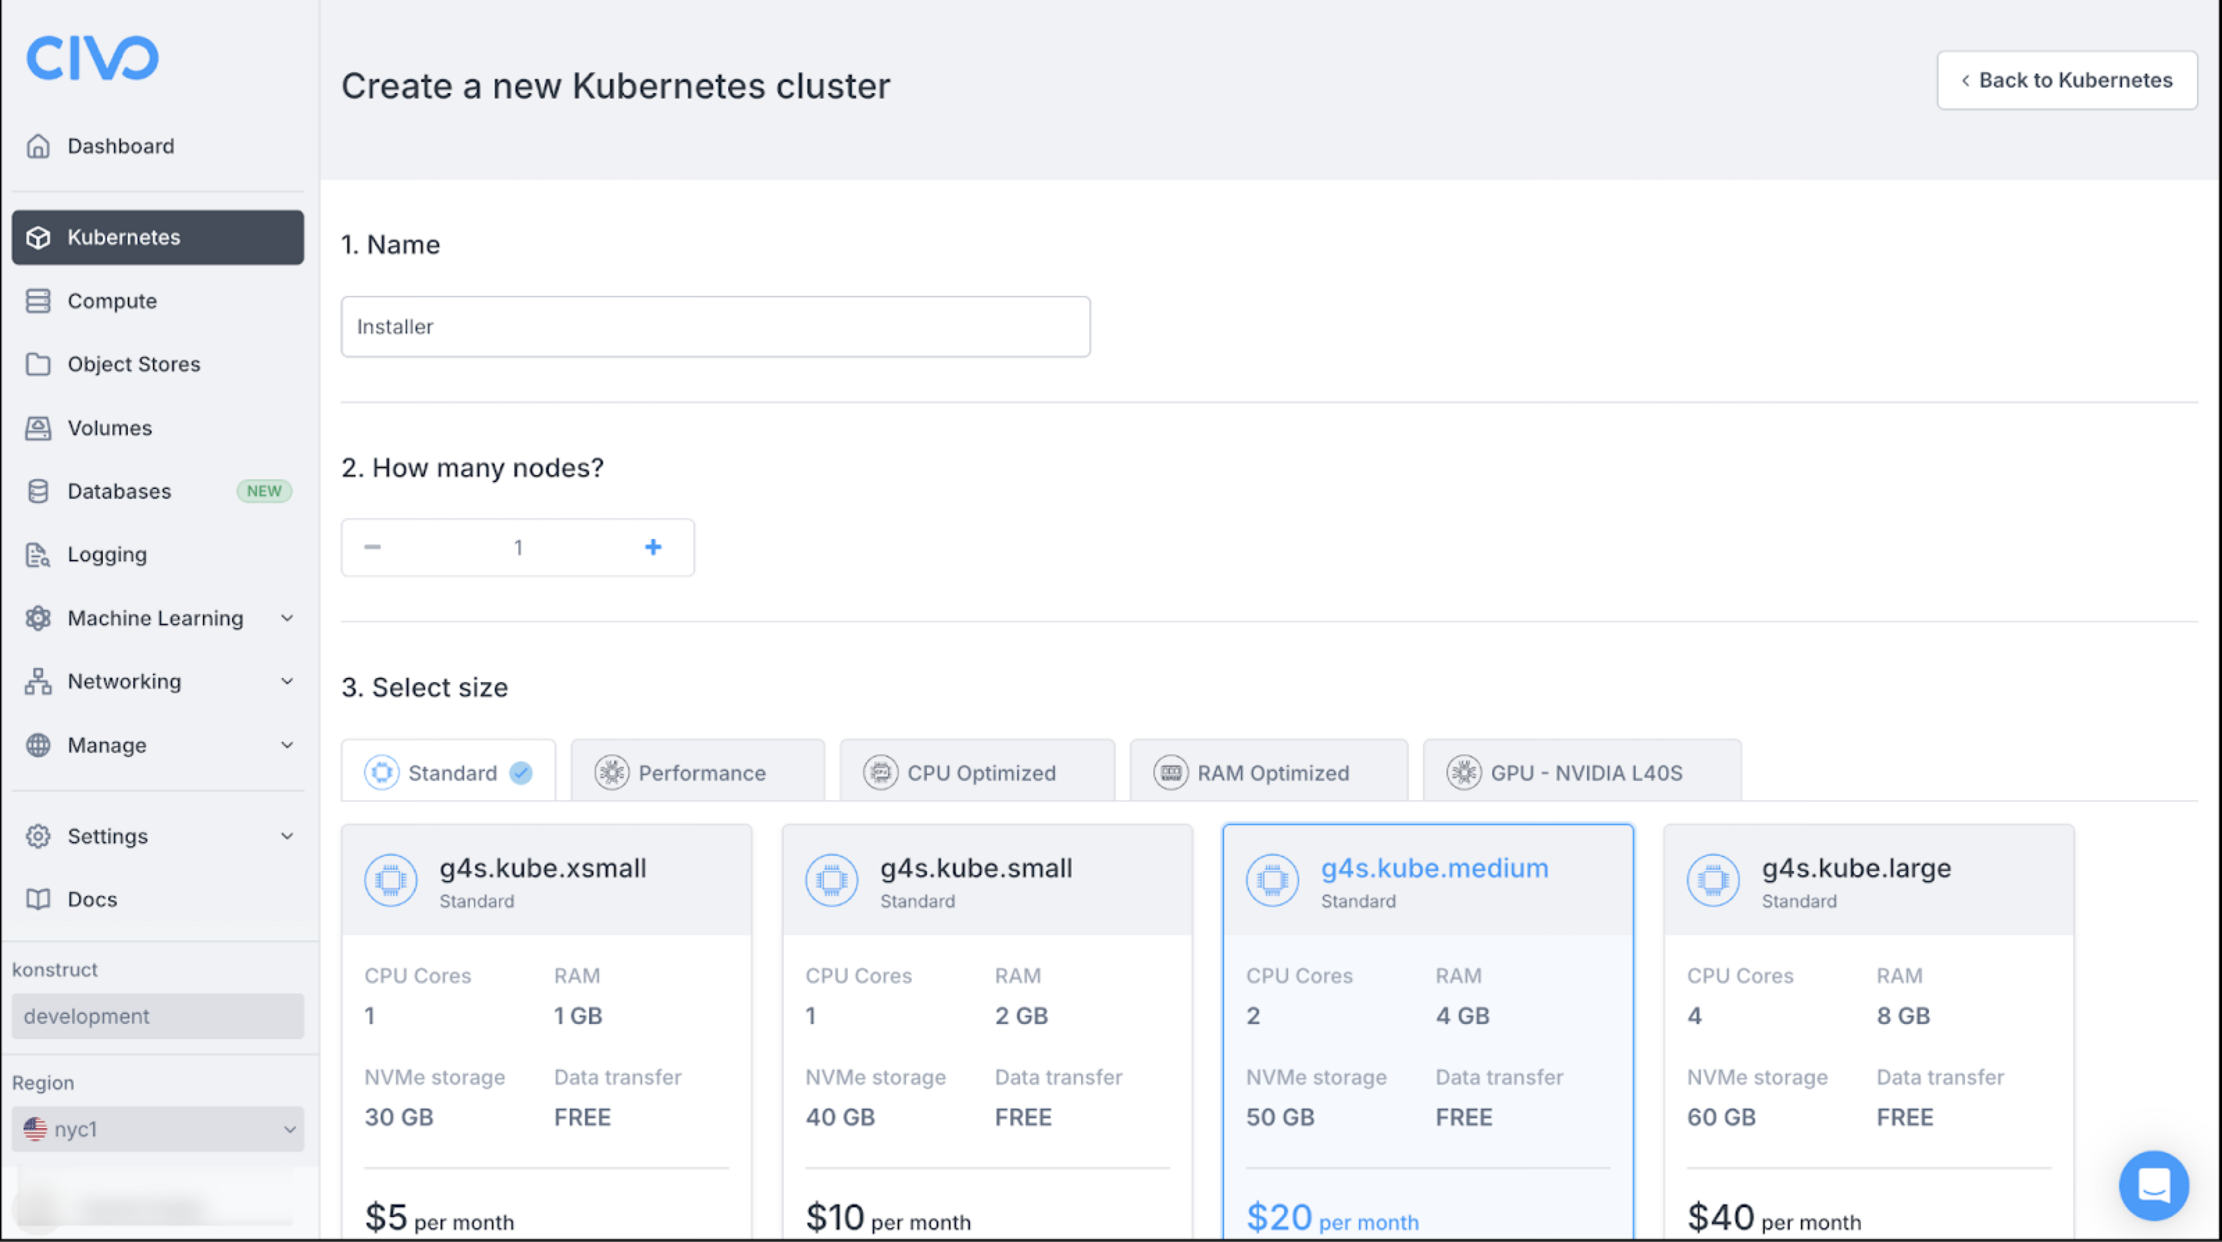Expand the Networking menu chevron
Viewport: 2222px width, 1242px height.
tap(287, 681)
